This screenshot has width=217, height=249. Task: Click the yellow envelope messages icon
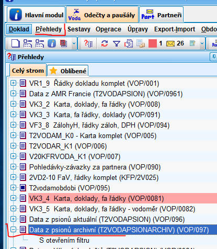tap(170, 43)
